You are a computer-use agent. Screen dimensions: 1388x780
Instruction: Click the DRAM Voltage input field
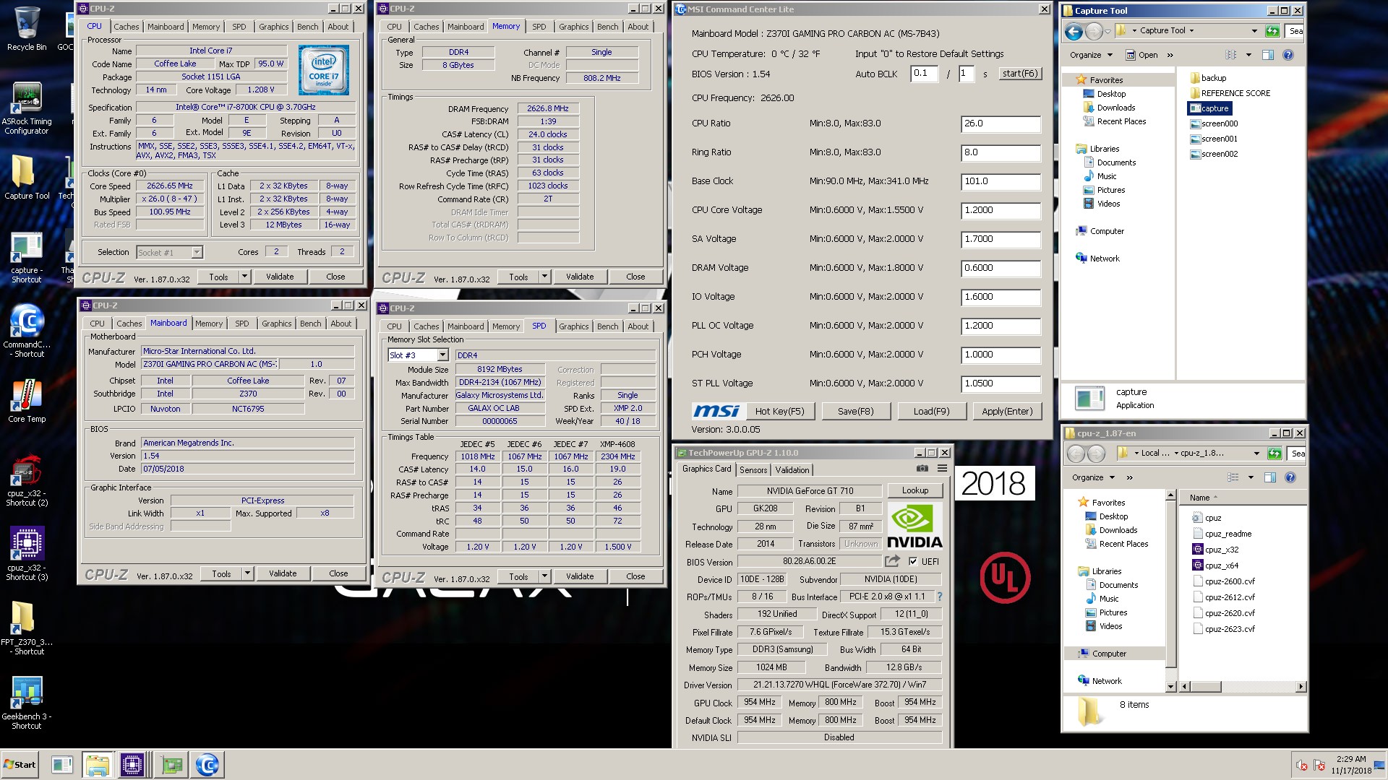pos(1001,268)
